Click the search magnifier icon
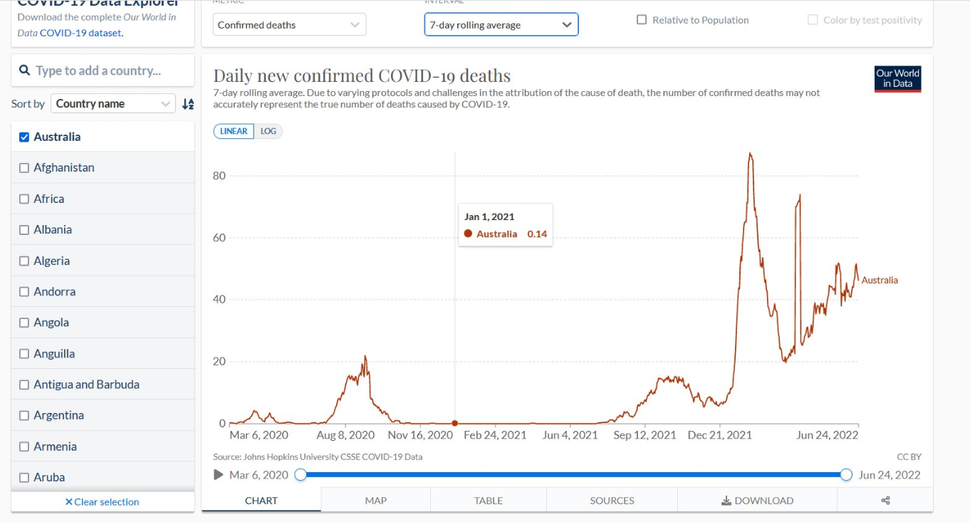Image resolution: width=970 pixels, height=522 pixels. coord(24,71)
